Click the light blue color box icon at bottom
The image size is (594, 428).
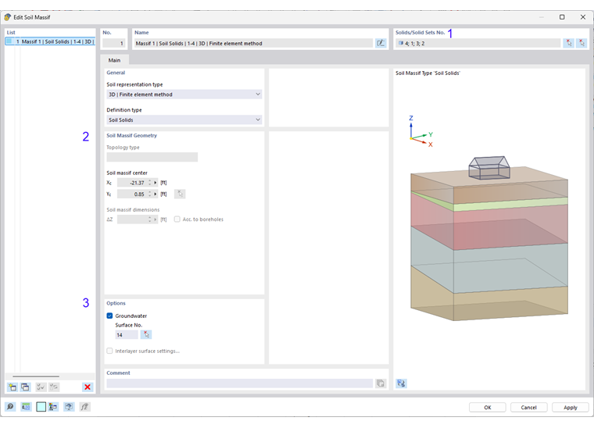click(x=41, y=407)
